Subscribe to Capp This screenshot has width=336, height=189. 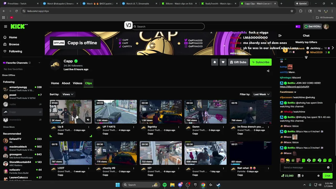pyautogui.click(x=261, y=62)
